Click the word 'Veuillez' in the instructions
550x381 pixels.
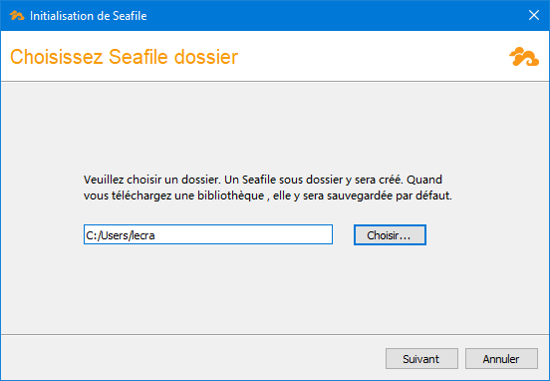(x=104, y=180)
